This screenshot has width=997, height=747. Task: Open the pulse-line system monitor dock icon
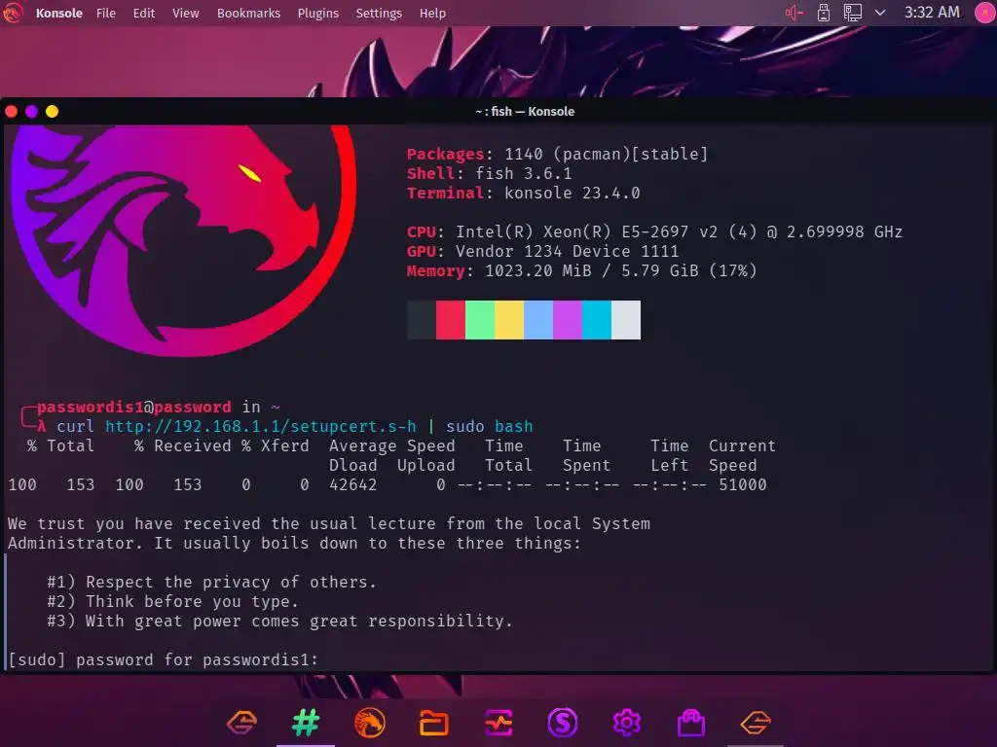pyautogui.click(x=498, y=723)
